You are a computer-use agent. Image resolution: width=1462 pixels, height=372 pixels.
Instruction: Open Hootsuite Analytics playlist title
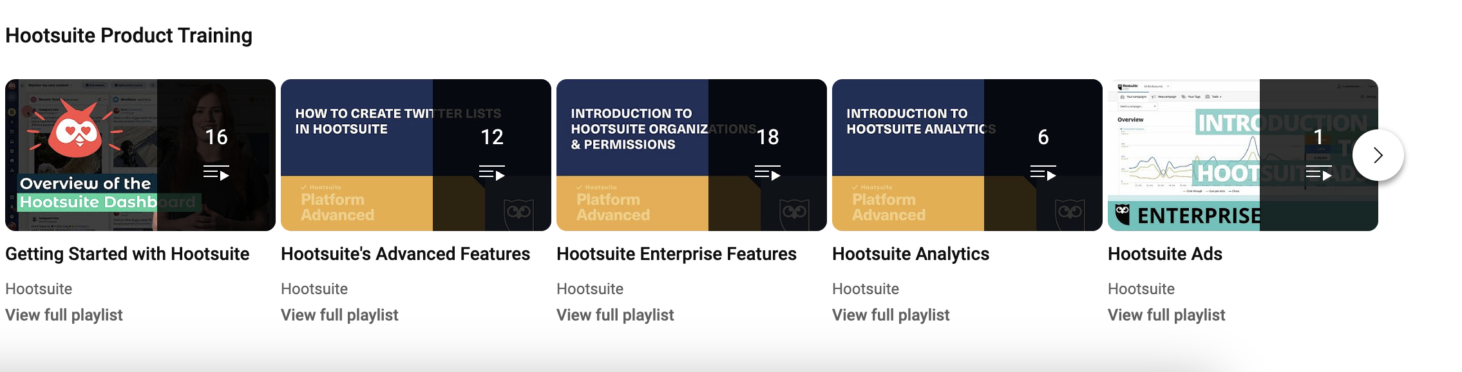click(x=911, y=254)
